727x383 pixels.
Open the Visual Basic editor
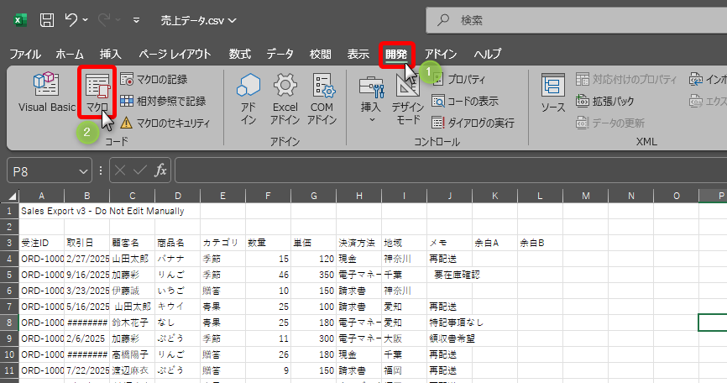[x=46, y=92]
